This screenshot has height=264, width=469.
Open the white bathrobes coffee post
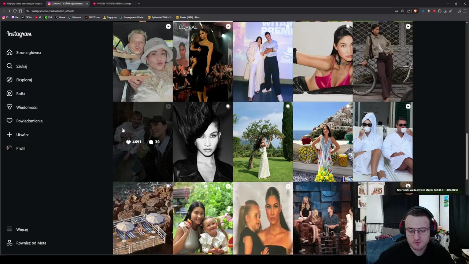pyautogui.click(x=383, y=142)
